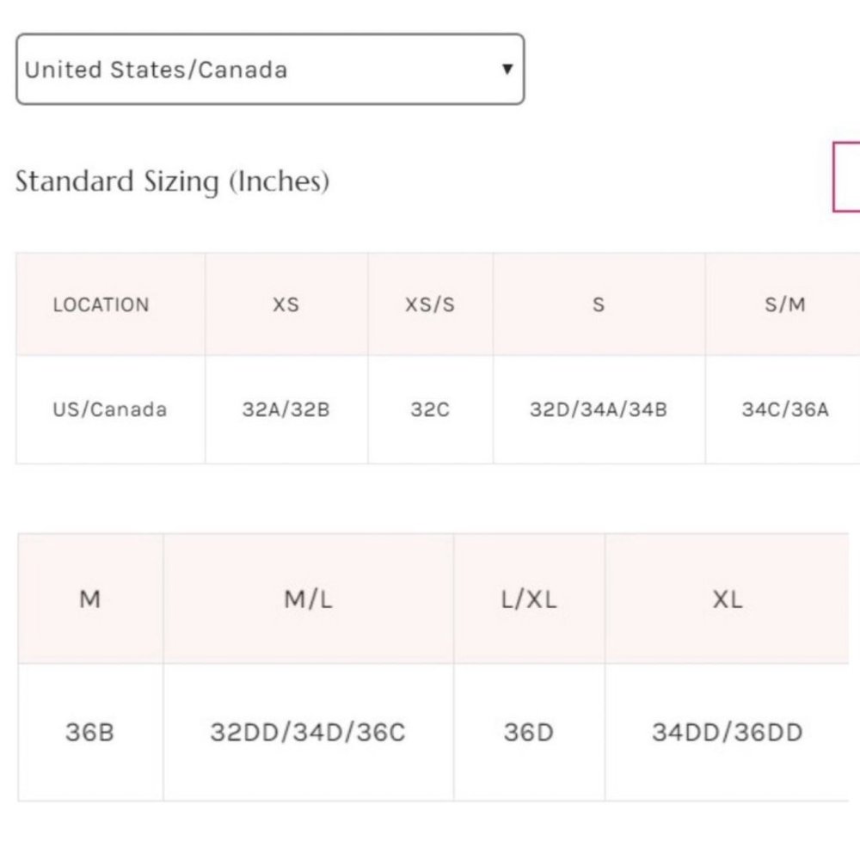Image resolution: width=860 pixels, height=860 pixels.
Task: Click the XS size column header
Action: pyautogui.click(x=286, y=304)
